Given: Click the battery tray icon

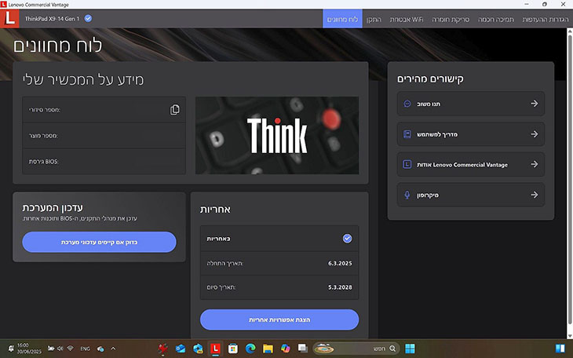Looking at the screenshot, I should (51, 349).
